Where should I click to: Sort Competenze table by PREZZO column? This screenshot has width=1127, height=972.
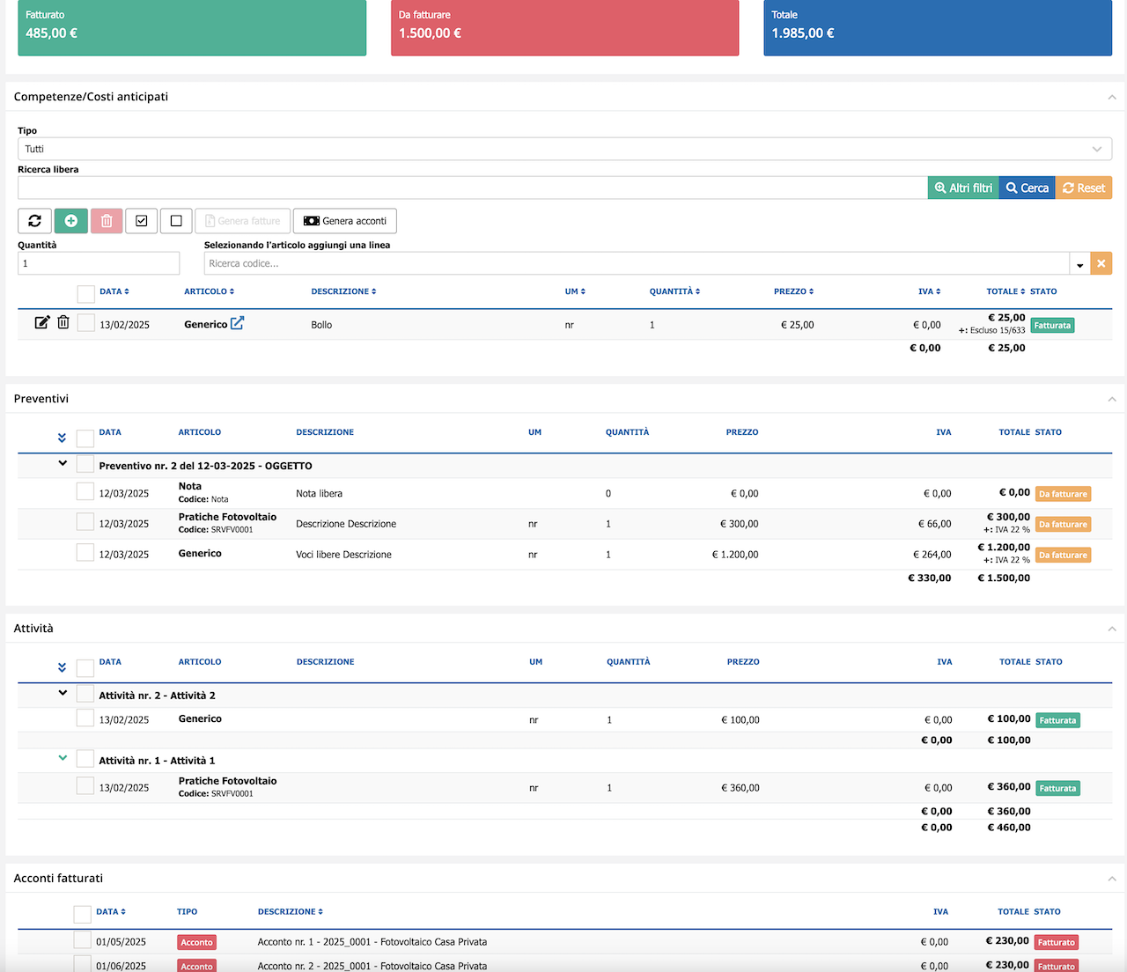click(x=794, y=291)
